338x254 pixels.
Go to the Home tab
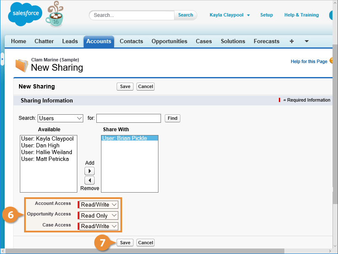coord(19,41)
